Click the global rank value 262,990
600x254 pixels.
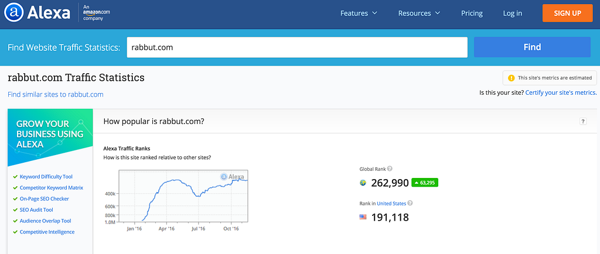click(x=390, y=183)
